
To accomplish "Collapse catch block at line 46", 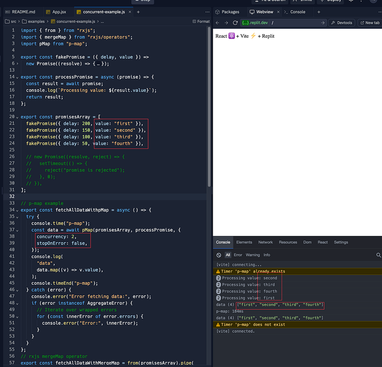I will pyautogui.click(x=17, y=290).
